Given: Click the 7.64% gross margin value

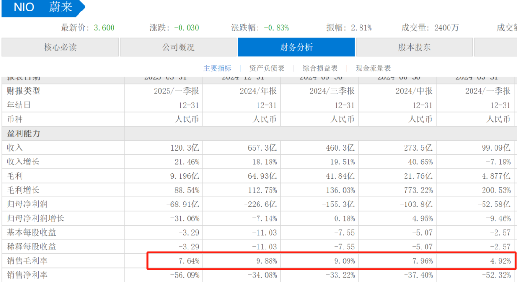Looking at the screenshot, I should 188,261.
